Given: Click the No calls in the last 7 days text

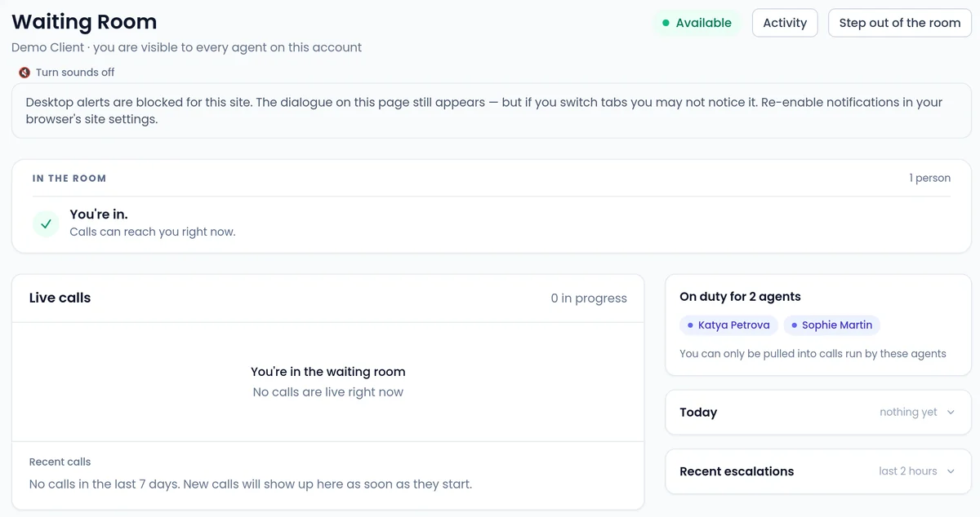Looking at the screenshot, I should [x=251, y=484].
